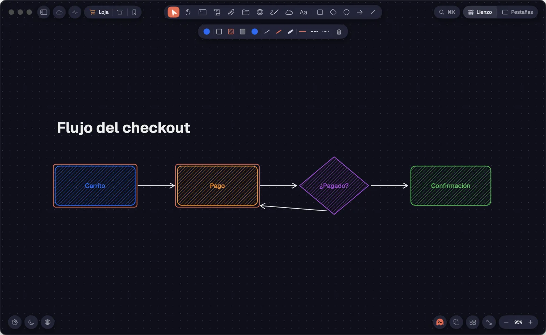
Task: Open the Loja workspace selector
Action: [99, 12]
